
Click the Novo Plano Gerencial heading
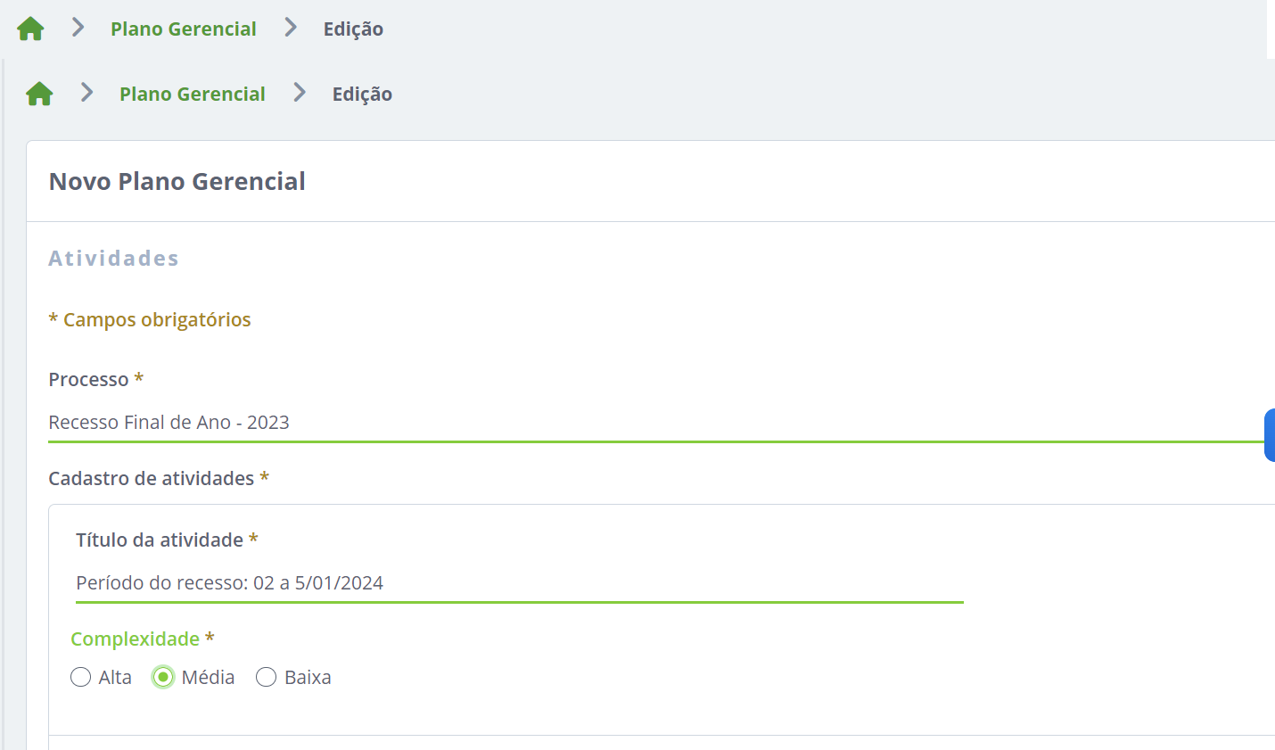pos(177,182)
